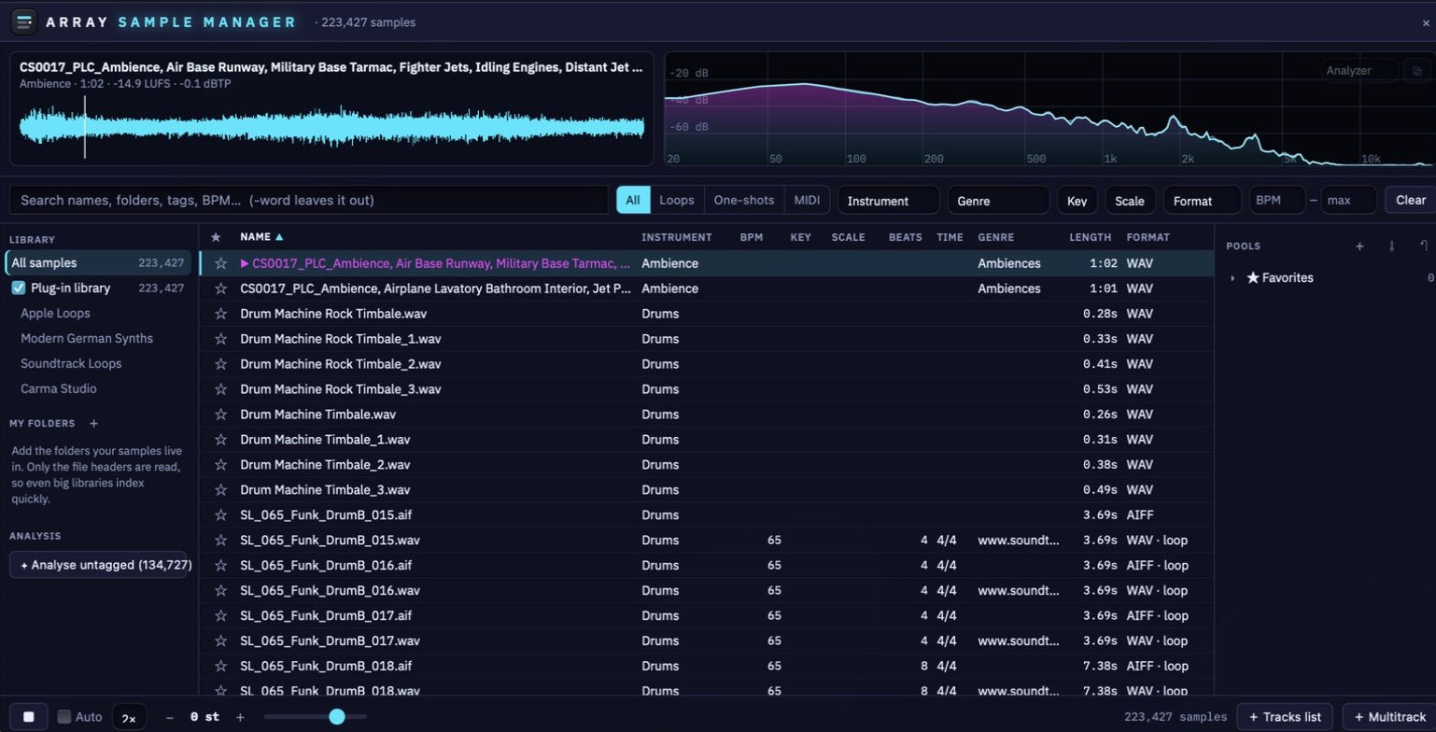
Task: Sort by the NAME column header
Action: [x=261, y=237]
